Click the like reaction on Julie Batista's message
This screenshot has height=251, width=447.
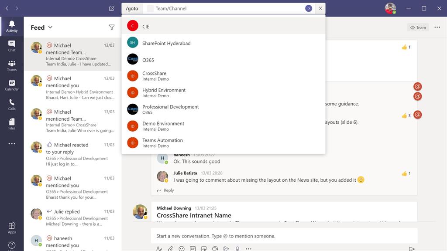pos(406,173)
